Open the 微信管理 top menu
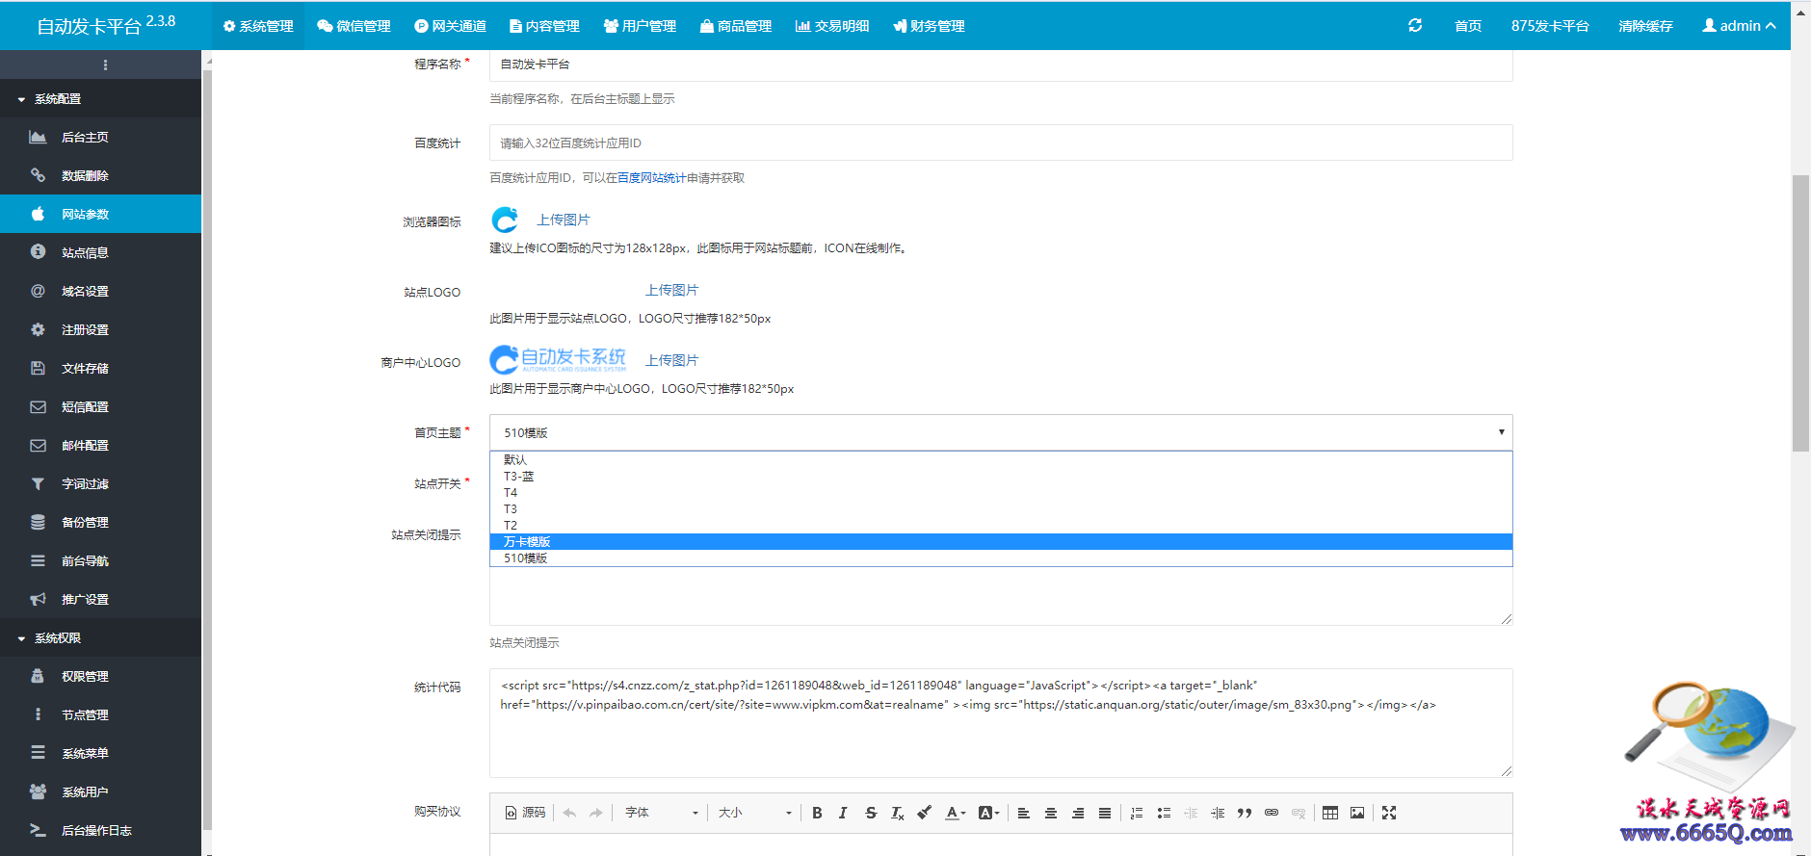1811x856 pixels. point(354,26)
